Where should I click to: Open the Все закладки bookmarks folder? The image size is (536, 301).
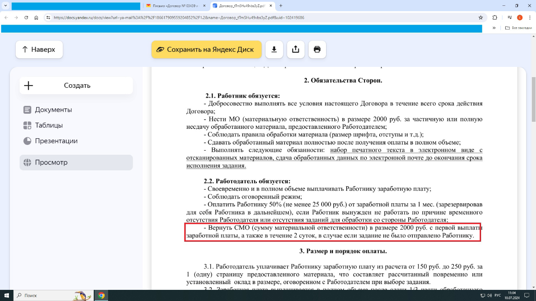point(519,28)
